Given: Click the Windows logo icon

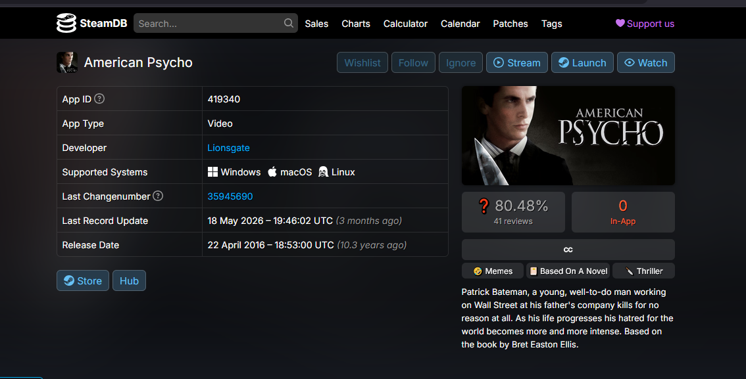Looking at the screenshot, I should coord(212,172).
